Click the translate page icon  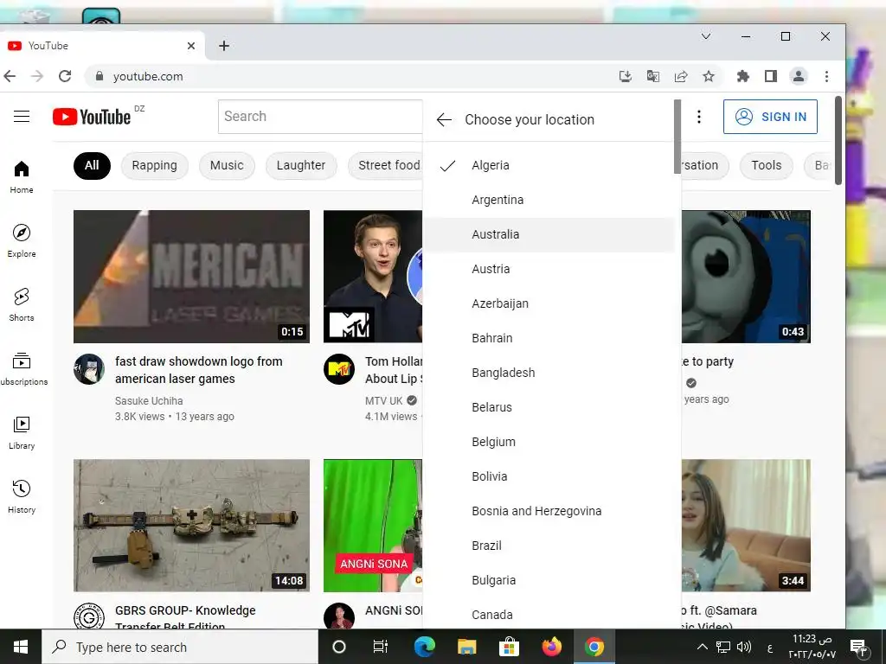coord(652,76)
